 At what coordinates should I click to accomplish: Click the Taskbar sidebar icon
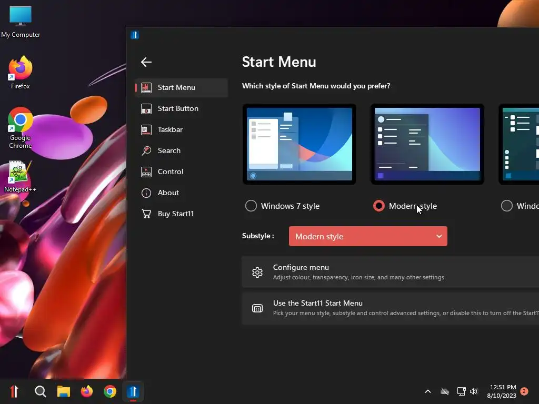point(146,130)
